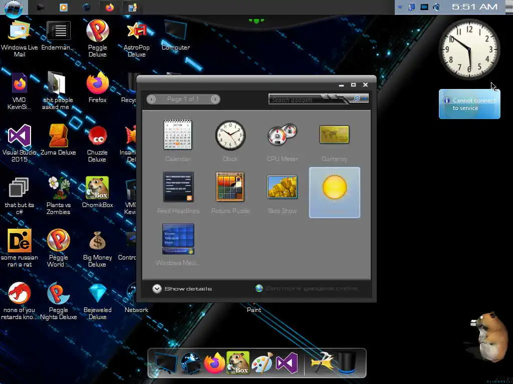Open Chuzzle Deluxe desktop icon
The width and height of the screenshot is (513, 384).
[x=97, y=143]
